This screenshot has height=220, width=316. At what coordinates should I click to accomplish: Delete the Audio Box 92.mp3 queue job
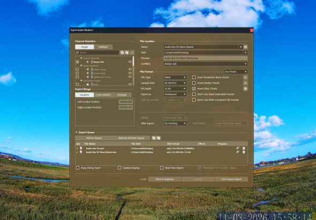pyautogui.click(x=244, y=148)
